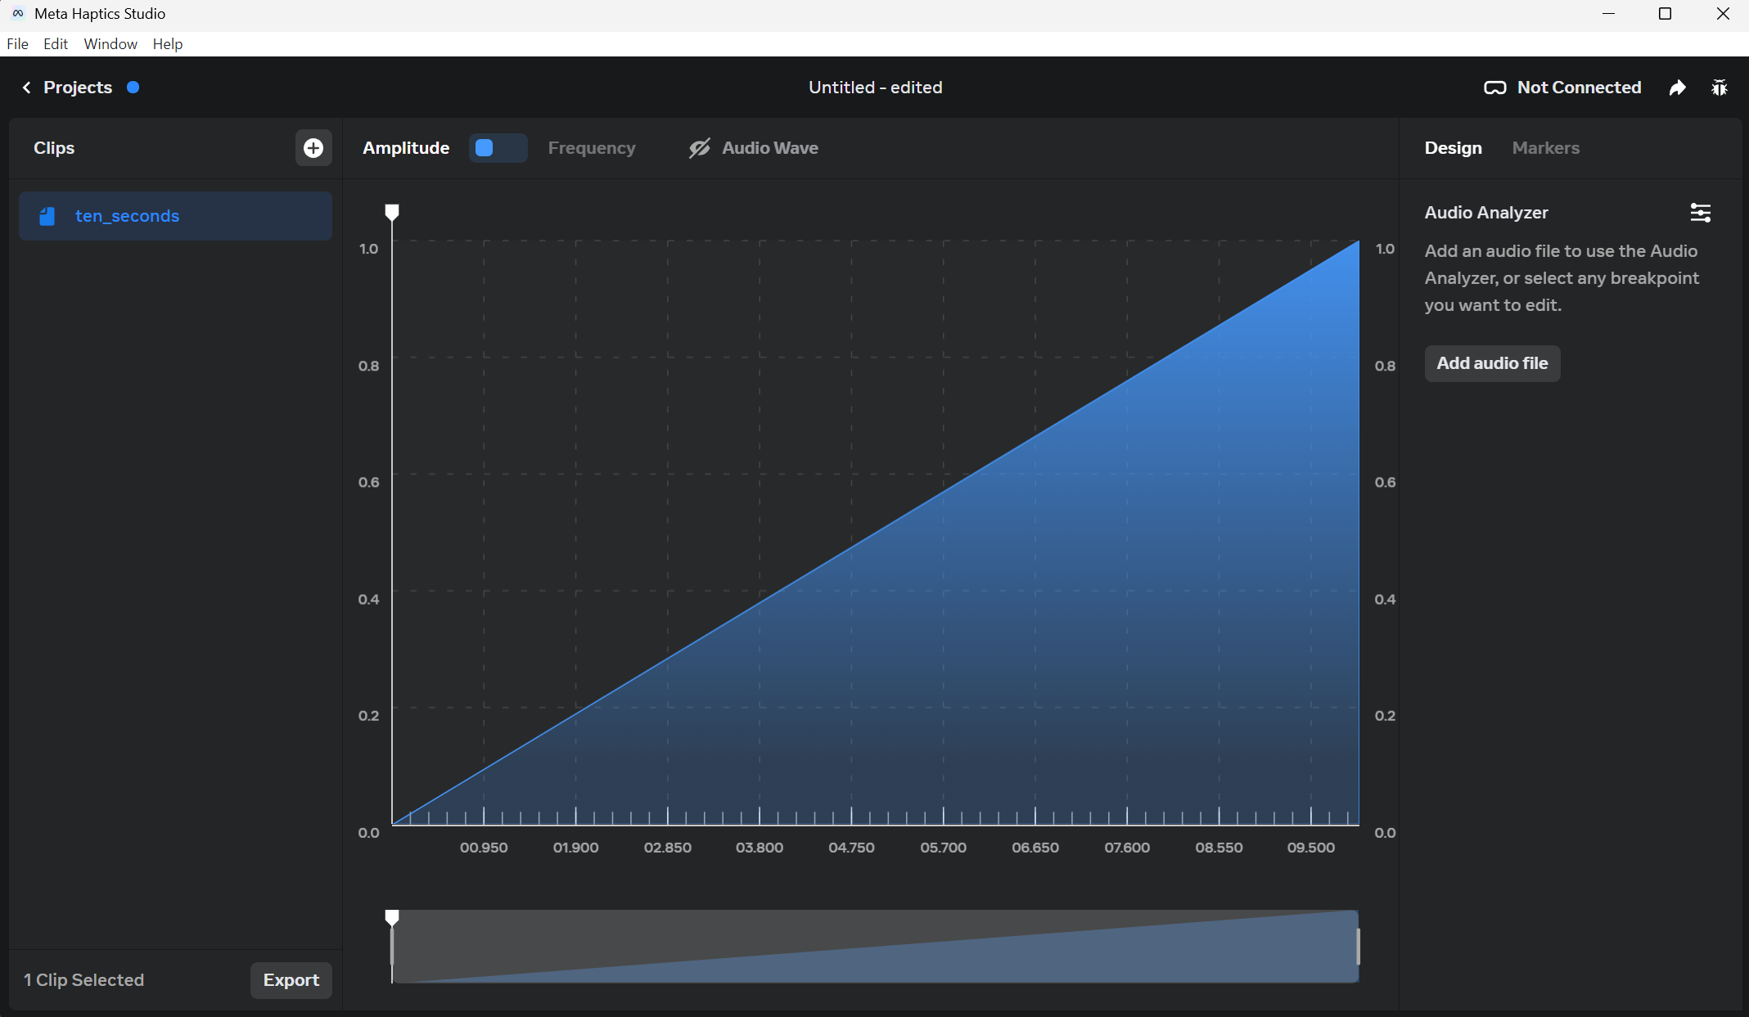Click the blue unsaved-changes dot
Viewport: 1749px width, 1017px height.
pyautogui.click(x=133, y=88)
